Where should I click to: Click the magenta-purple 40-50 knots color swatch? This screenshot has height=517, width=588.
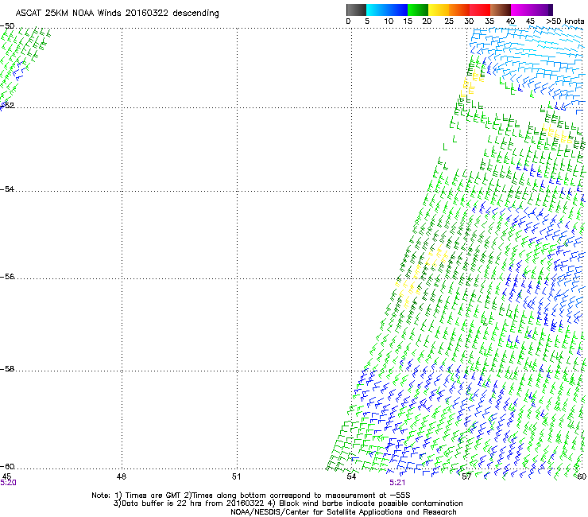(x=532, y=10)
